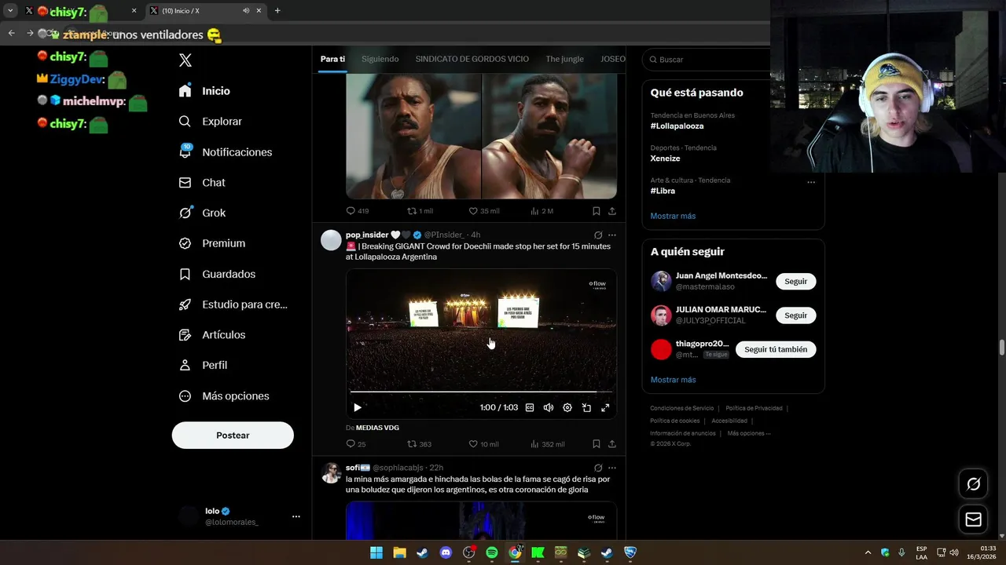
Task: Open Explorar search page
Action: point(211,122)
